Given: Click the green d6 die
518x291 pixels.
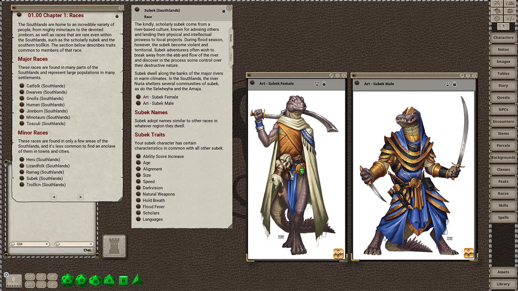Looking at the screenshot, I should 123,280.
